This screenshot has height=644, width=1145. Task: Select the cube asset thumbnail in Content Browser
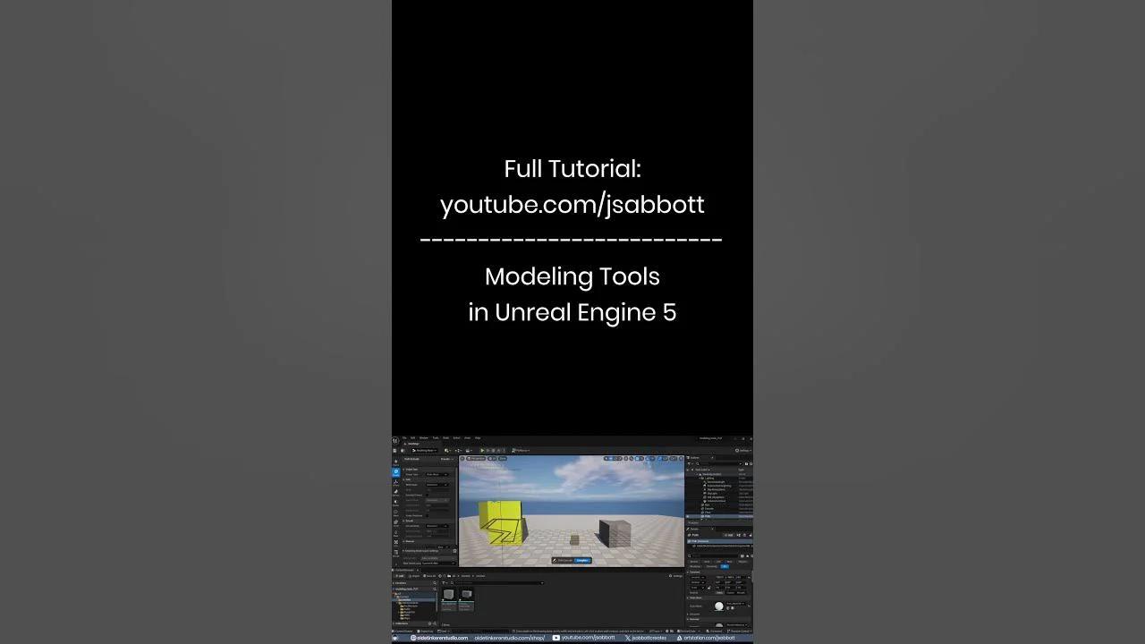coord(449,594)
